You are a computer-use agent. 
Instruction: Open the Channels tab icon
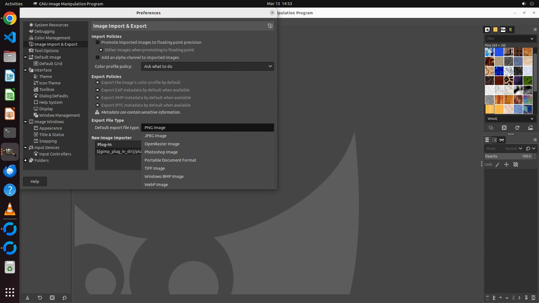pyautogui.click(x=494, y=140)
